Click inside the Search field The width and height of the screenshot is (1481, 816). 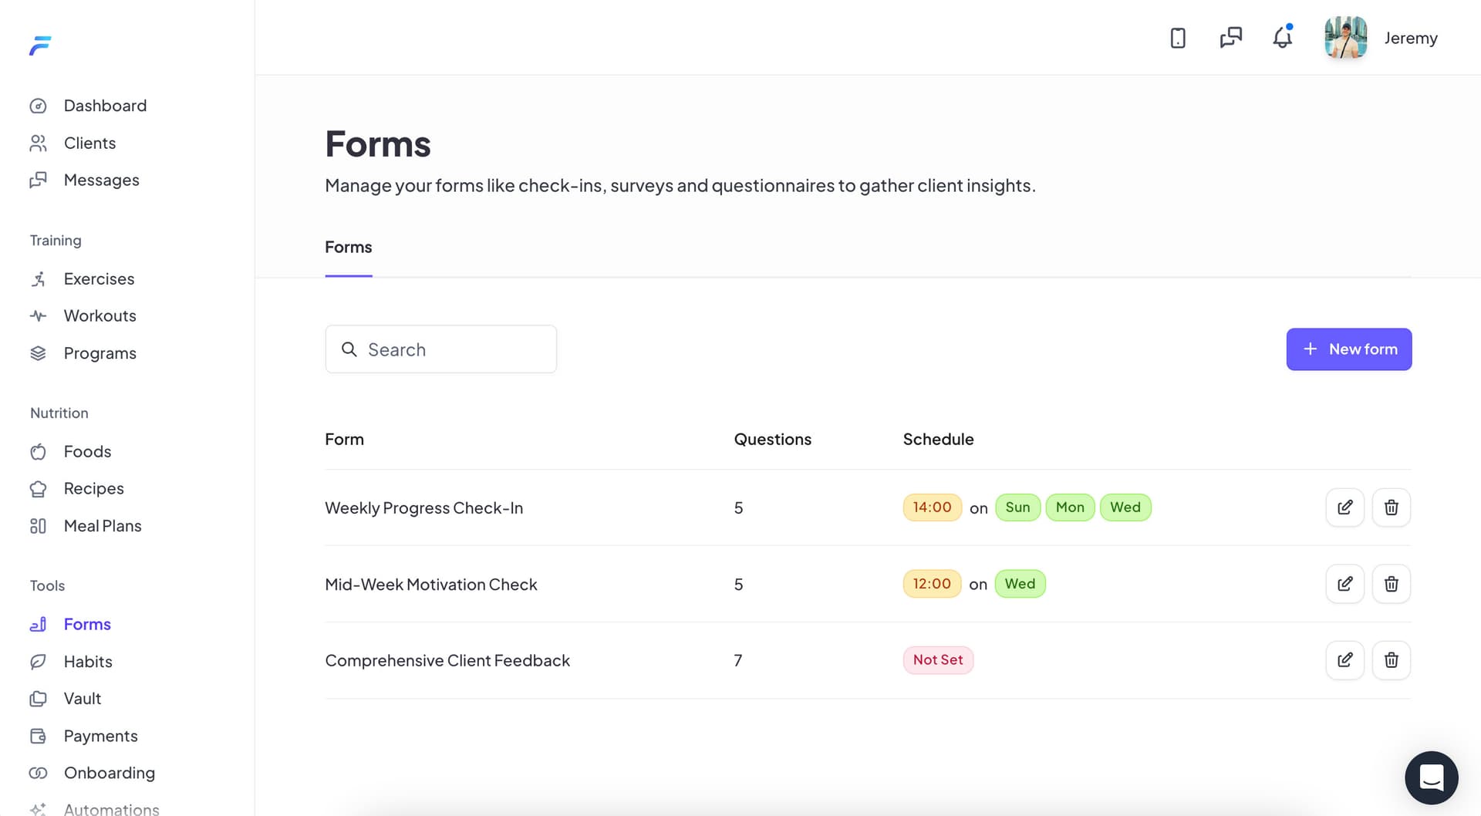pyautogui.click(x=440, y=349)
